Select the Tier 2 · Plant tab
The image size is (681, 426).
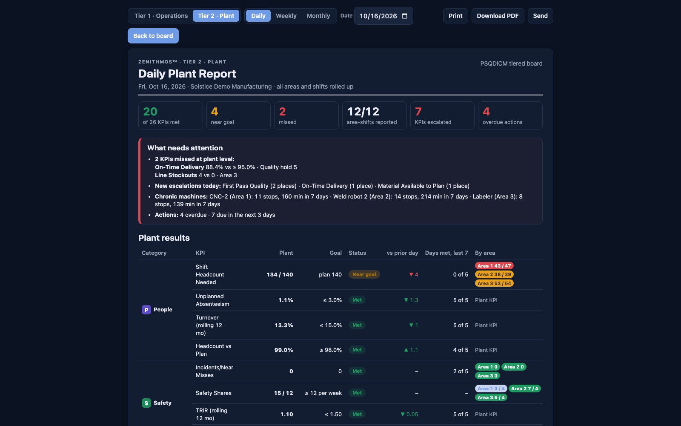[x=216, y=16]
